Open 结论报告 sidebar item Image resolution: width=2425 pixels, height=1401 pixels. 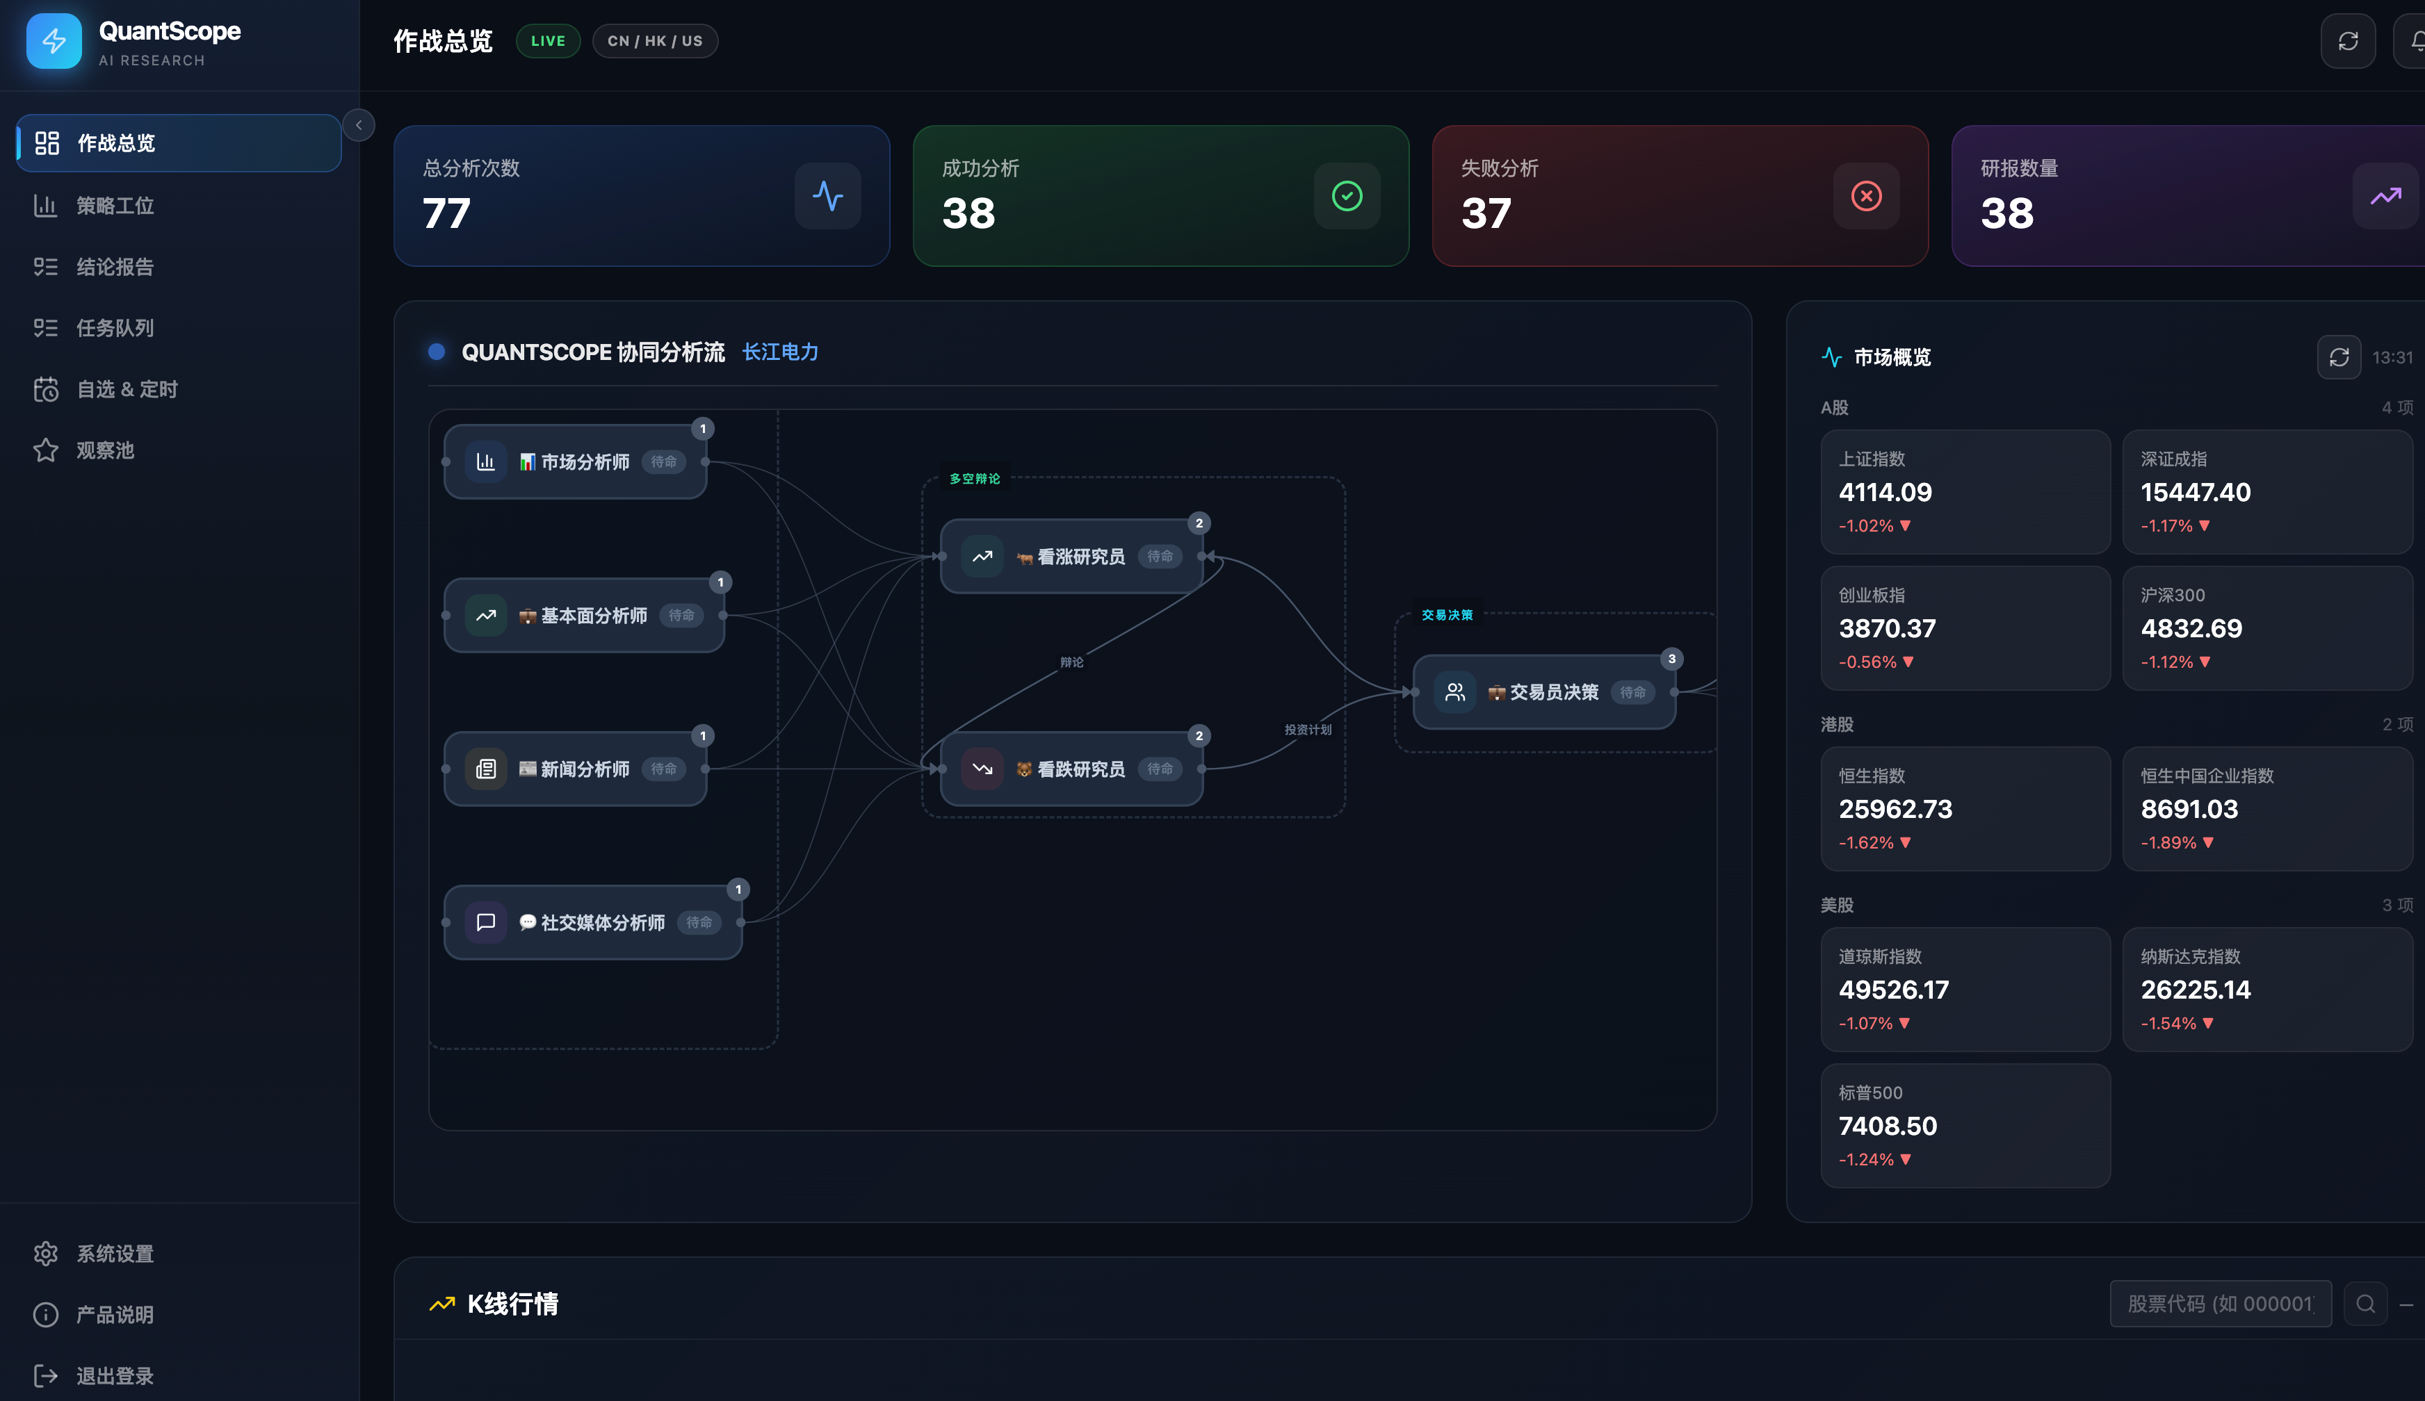click(x=179, y=266)
